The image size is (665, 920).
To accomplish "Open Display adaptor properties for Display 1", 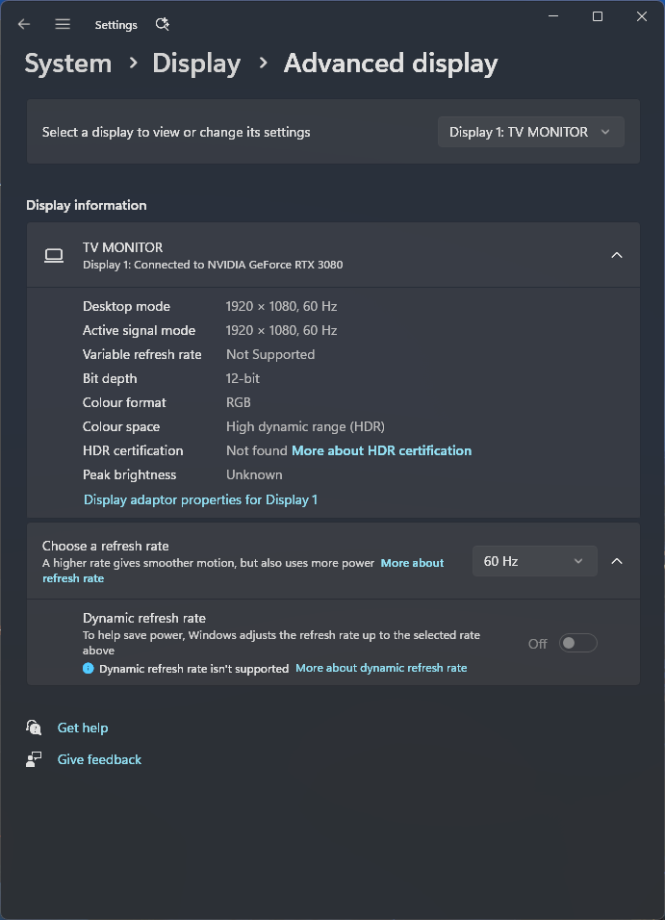I will (200, 499).
